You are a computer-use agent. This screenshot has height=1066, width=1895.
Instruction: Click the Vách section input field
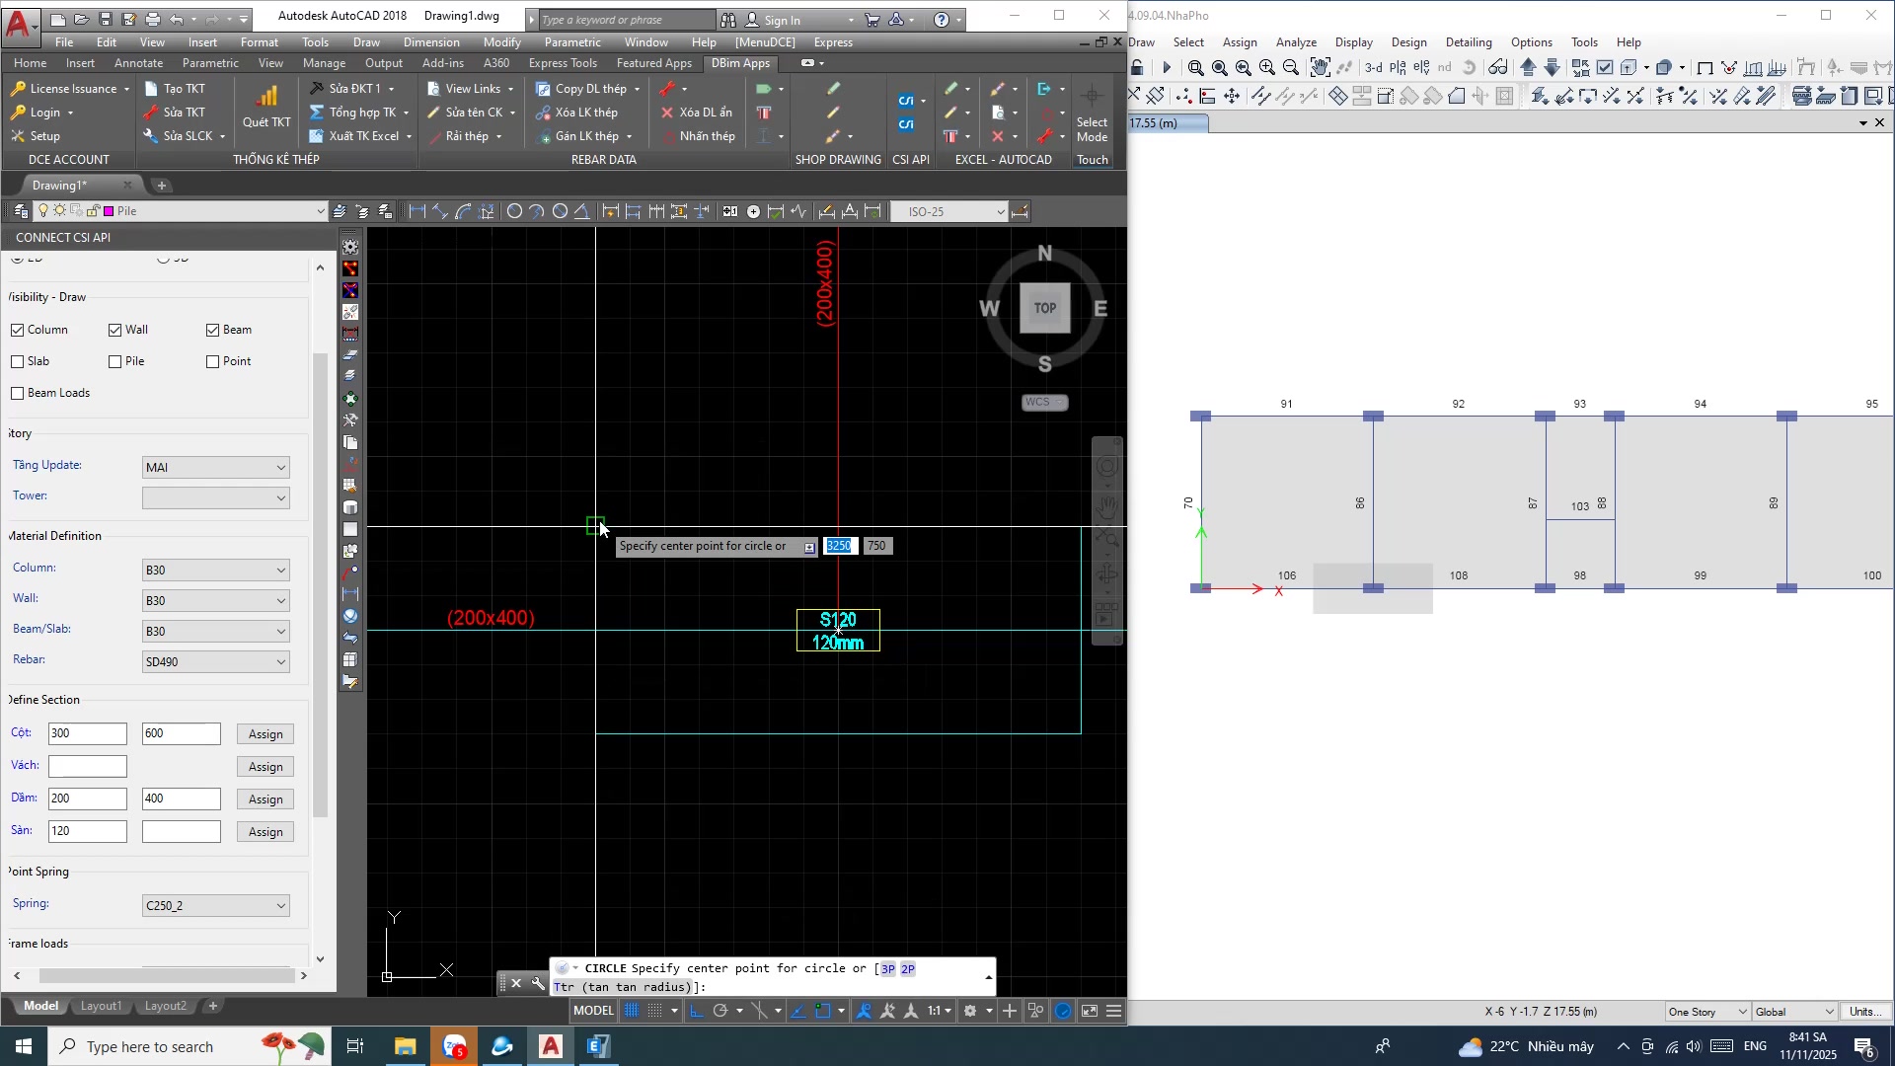pos(88,767)
